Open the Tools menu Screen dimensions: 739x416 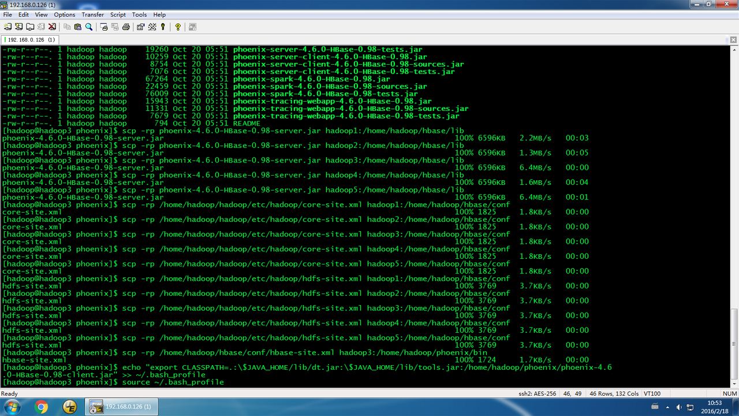(x=139, y=14)
